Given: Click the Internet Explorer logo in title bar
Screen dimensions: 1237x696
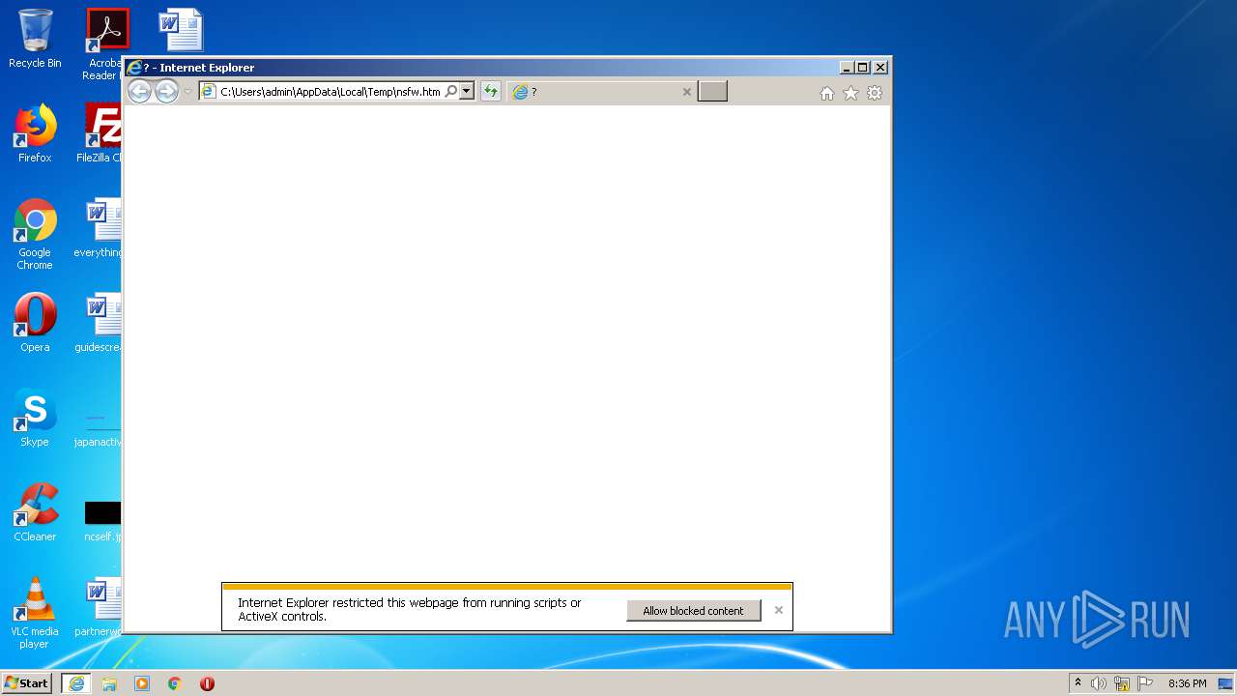Looking at the screenshot, I should (134, 68).
